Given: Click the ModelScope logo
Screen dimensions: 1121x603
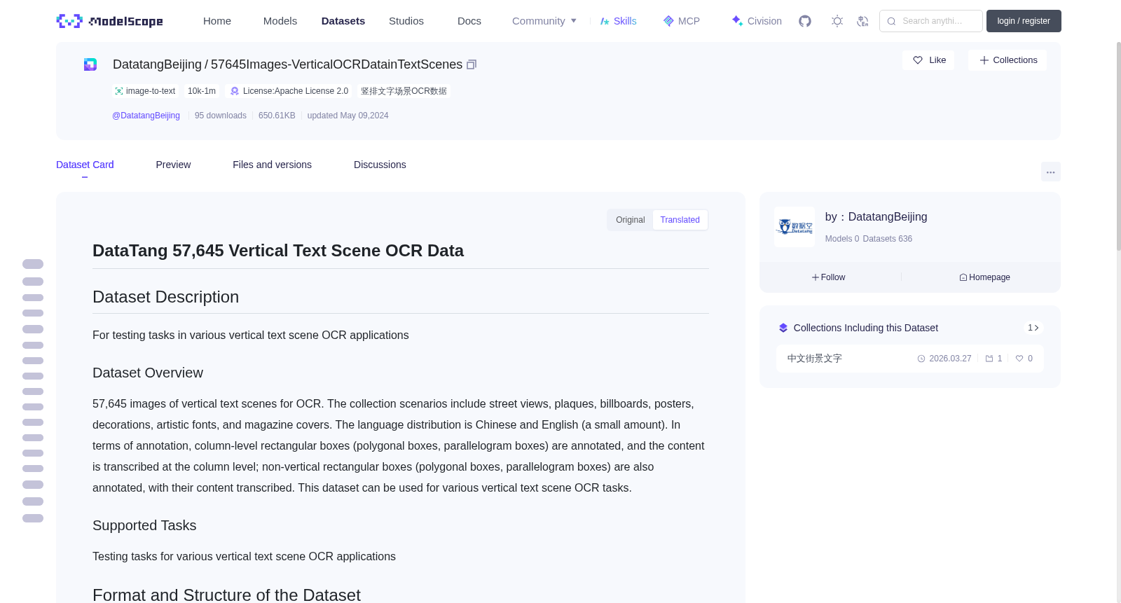Looking at the screenshot, I should (x=109, y=21).
